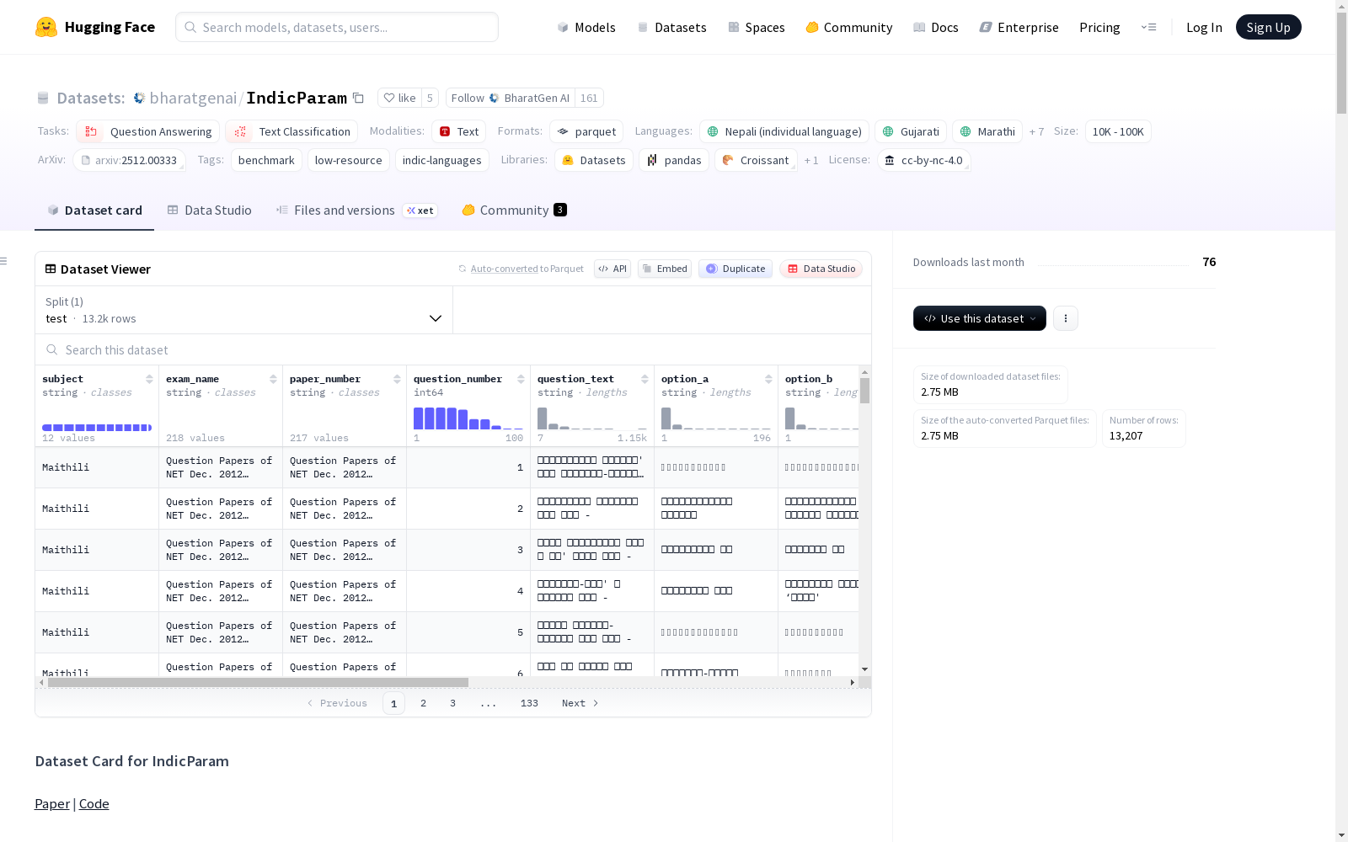Click the viewer vertical scrollbar thumb
This screenshot has height=842, width=1348.
tap(864, 391)
